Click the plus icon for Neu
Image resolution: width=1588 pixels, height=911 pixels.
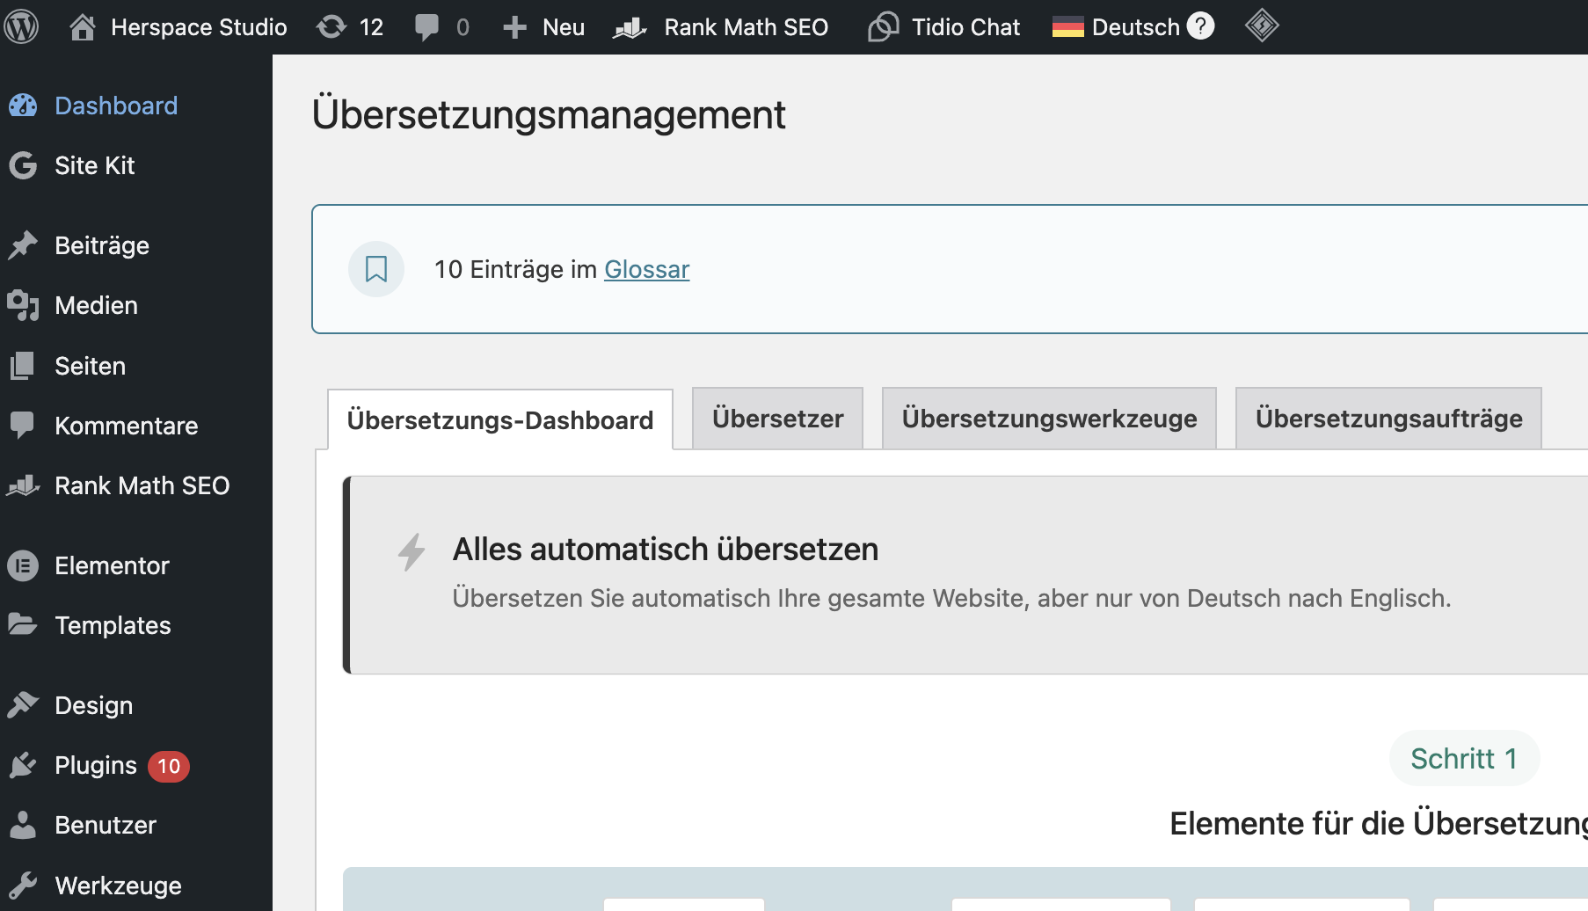tap(514, 27)
